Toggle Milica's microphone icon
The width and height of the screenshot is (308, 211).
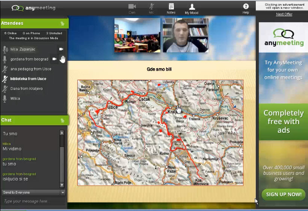pos(5,99)
